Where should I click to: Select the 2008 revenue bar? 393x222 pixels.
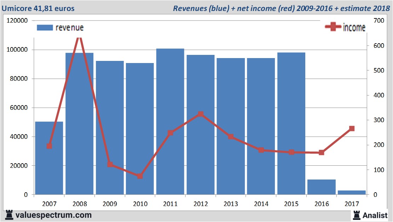tap(80, 124)
